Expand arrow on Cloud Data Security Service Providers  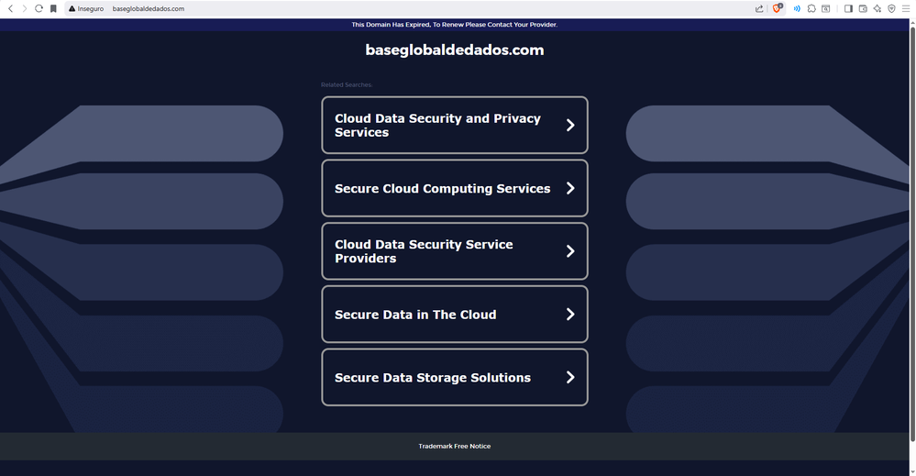[x=570, y=251]
